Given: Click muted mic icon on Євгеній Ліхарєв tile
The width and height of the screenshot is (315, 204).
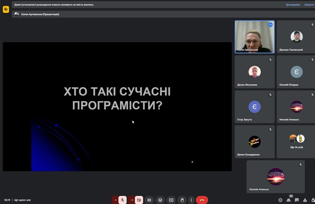Looking at the screenshot, I should click(312, 60).
